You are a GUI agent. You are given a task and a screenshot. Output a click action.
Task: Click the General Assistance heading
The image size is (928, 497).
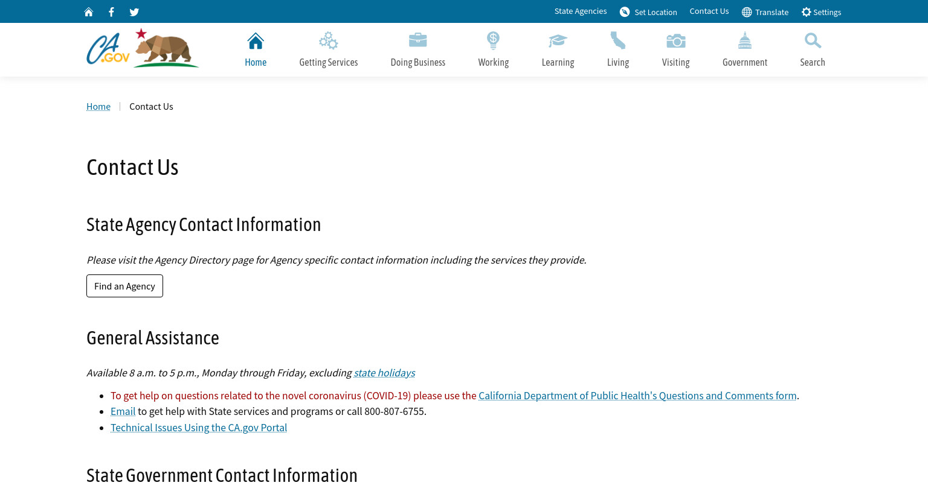click(x=153, y=338)
